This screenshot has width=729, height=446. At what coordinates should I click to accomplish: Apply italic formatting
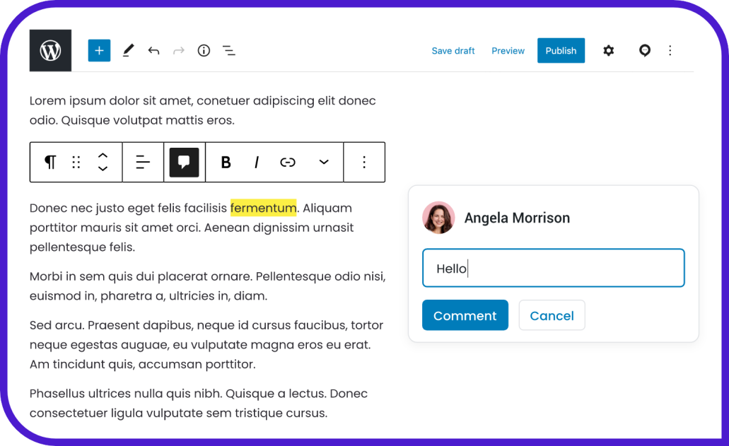pyautogui.click(x=257, y=162)
